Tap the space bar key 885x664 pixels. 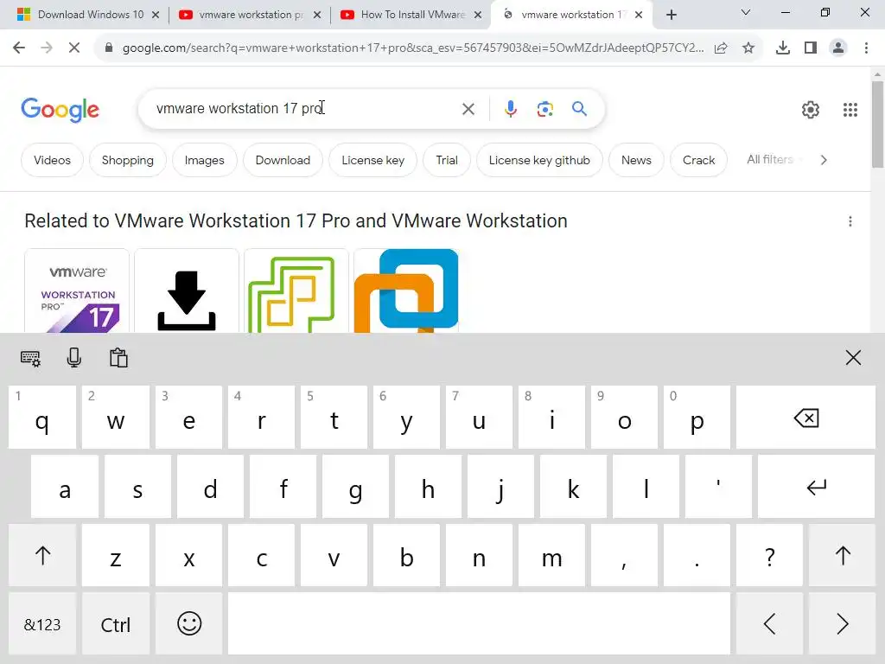479,624
